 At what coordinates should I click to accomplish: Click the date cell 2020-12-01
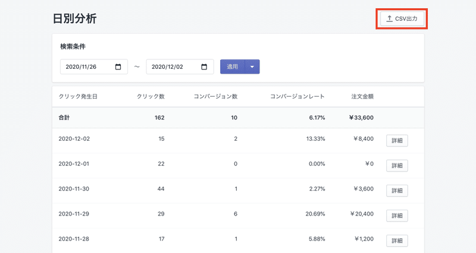coord(74,164)
